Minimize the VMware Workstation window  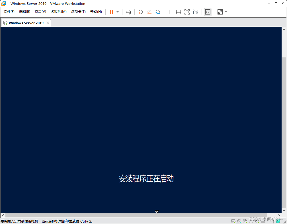tap(269, 3)
